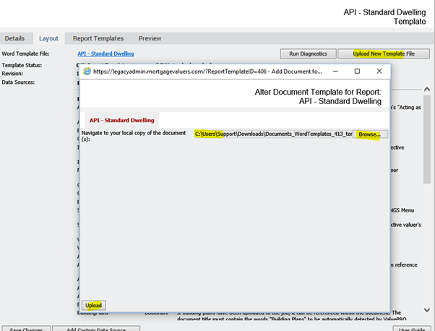Open the API - Standard Dwelling template link

click(105, 53)
